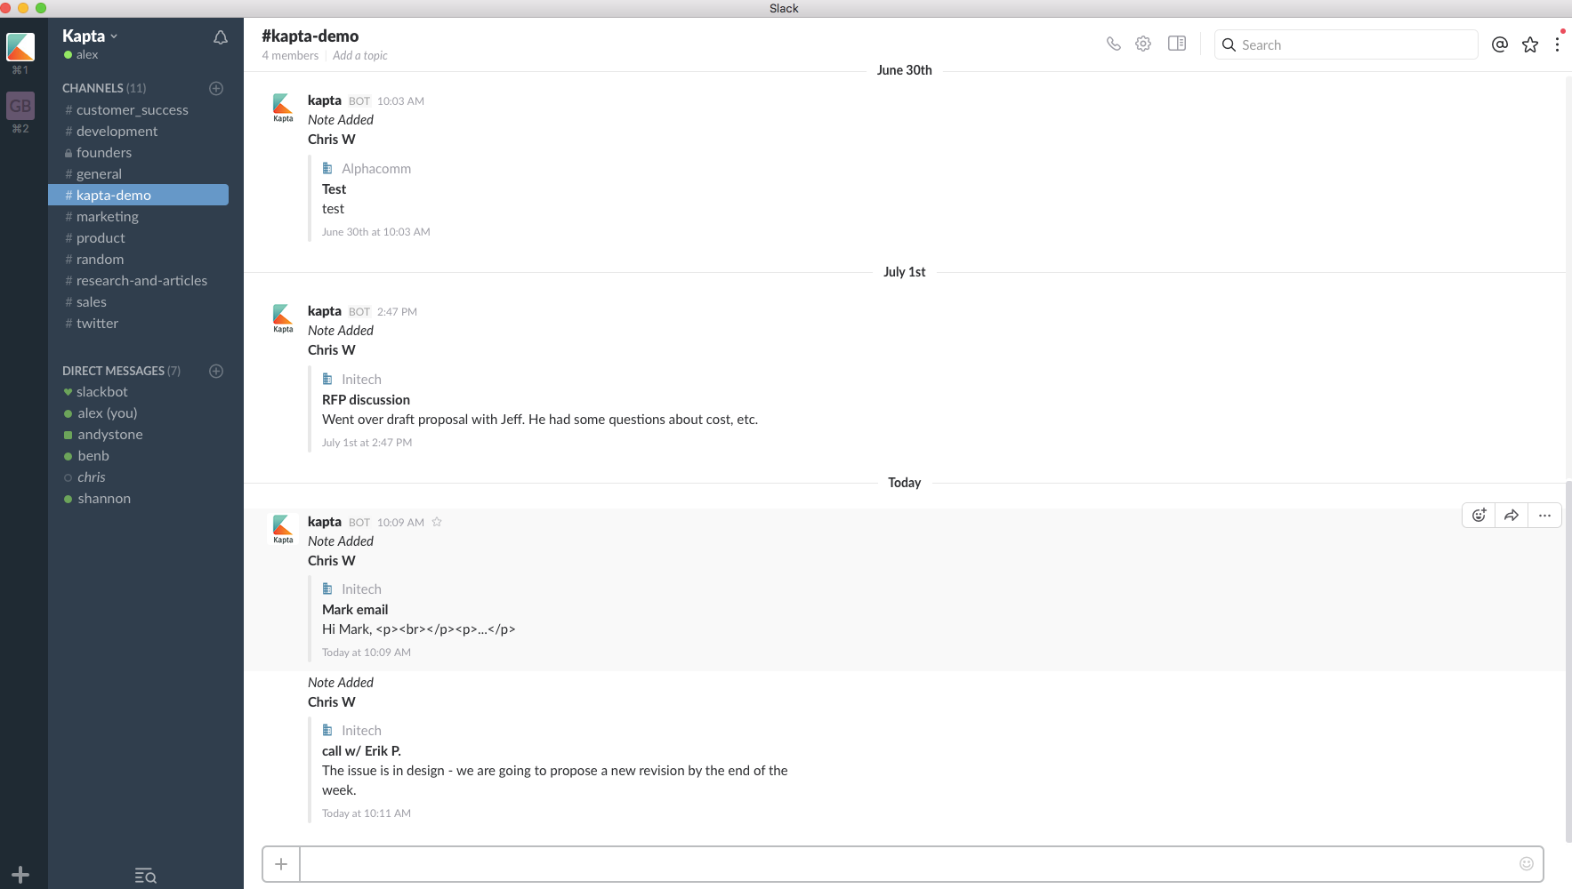The height and width of the screenshot is (889, 1572).
Task: Open notification preferences via the bell icon
Action: 220,37
